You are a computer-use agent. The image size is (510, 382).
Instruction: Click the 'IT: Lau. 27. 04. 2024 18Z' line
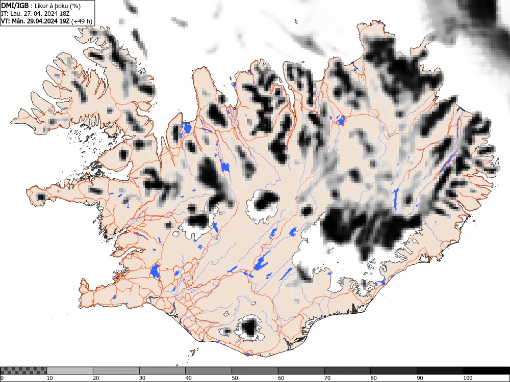click(x=35, y=14)
